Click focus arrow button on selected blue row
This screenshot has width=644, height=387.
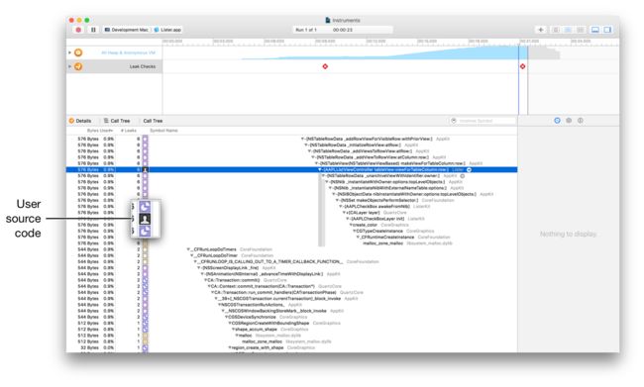[469, 169]
